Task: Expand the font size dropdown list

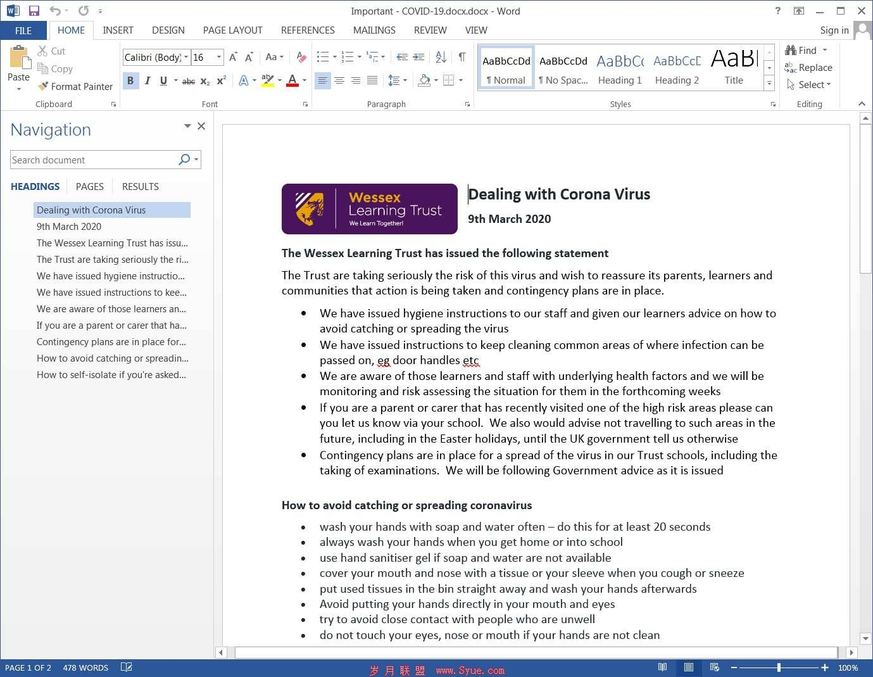Action: (x=219, y=57)
